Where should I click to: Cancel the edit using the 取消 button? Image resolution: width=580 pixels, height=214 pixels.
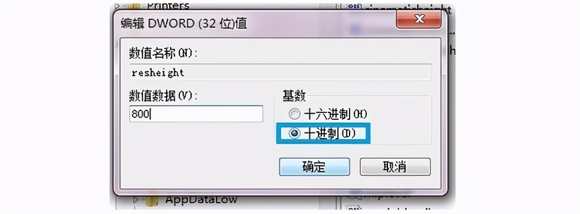395,167
